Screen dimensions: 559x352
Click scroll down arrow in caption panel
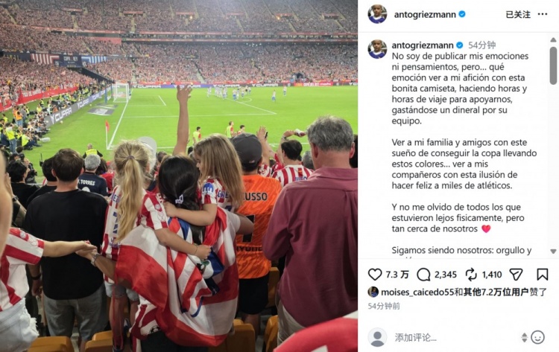click(553, 252)
